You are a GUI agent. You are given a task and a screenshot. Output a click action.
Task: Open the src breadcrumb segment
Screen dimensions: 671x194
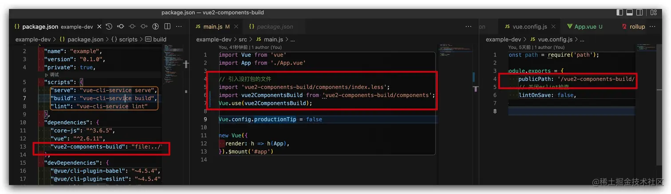coord(243,39)
